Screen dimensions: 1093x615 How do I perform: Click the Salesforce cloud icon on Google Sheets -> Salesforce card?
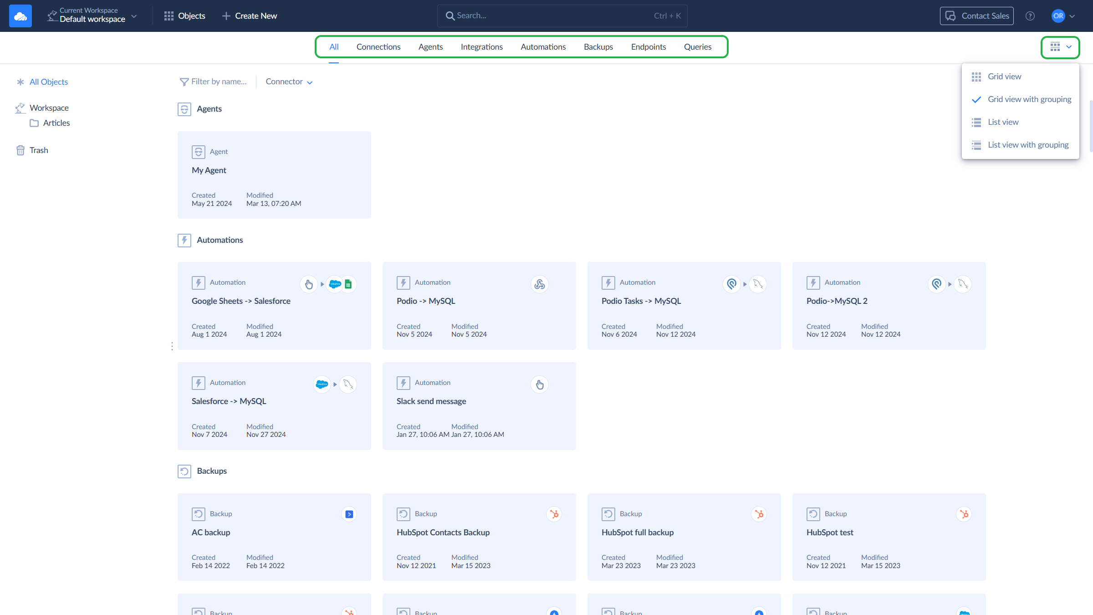point(335,284)
